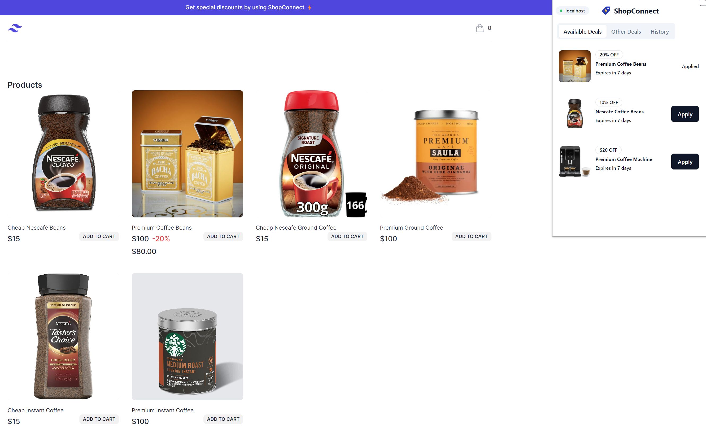Image resolution: width=706 pixels, height=429 pixels.
Task: Add Premium Instant Coffee to cart
Action: [x=223, y=419]
